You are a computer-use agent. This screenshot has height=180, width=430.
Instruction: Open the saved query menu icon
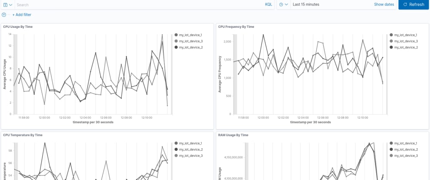[8, 5]
